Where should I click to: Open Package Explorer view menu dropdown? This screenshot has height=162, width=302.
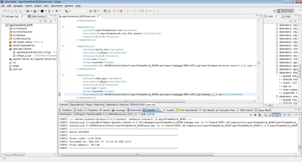[x=55, y=21]
